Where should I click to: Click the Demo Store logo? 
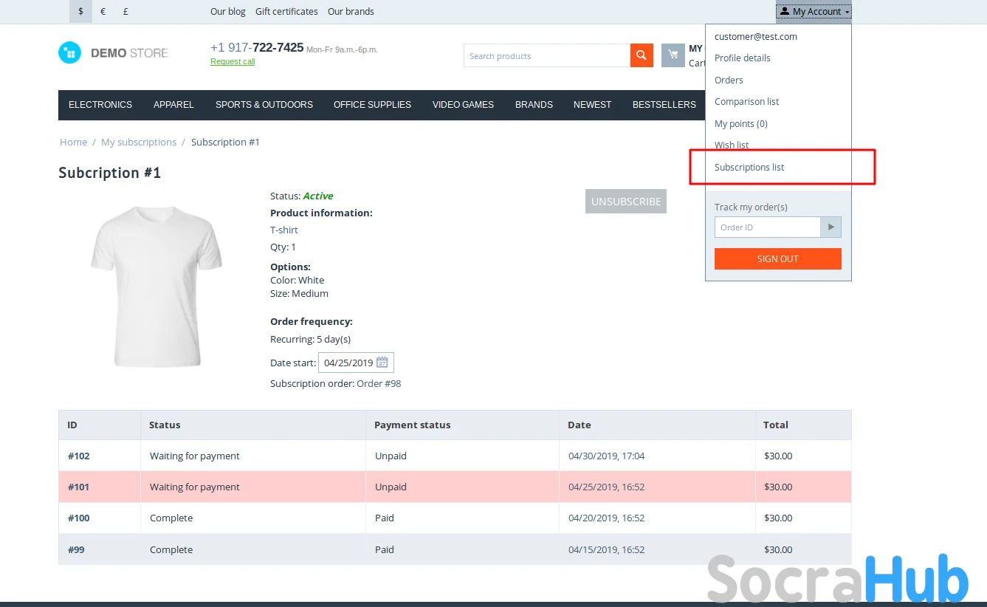(x=114, y=53)
